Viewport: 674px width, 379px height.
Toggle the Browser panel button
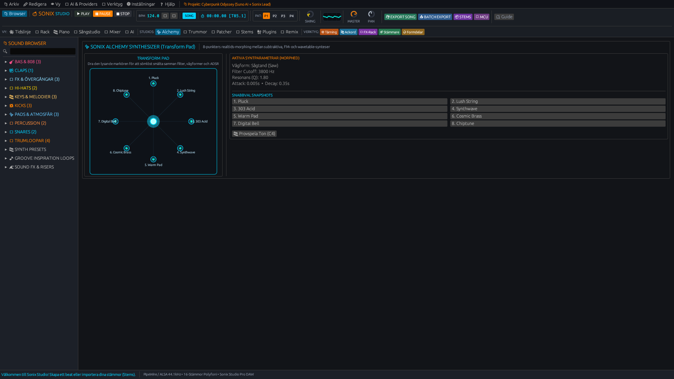click(14, 14)
